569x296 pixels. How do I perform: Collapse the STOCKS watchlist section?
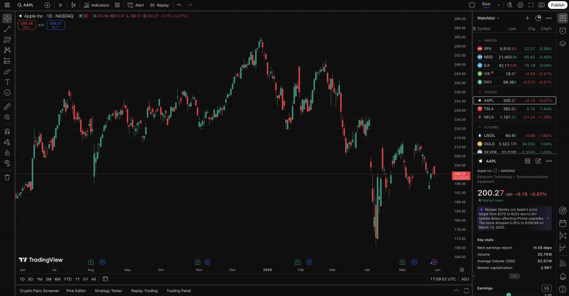480,92
